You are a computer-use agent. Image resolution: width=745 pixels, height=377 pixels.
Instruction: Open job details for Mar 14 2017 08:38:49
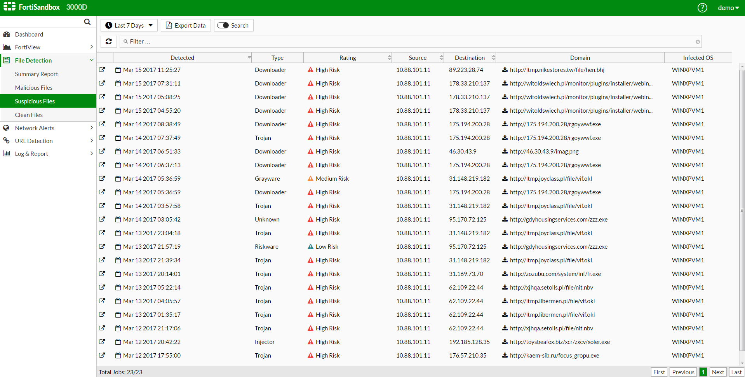click(x=102, y=124)
